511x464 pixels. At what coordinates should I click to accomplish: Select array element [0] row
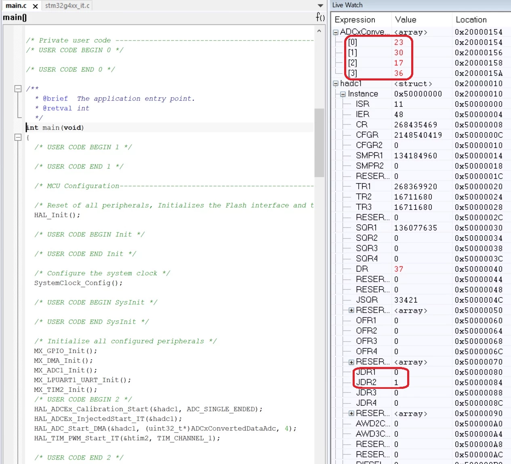click(421, 42)
